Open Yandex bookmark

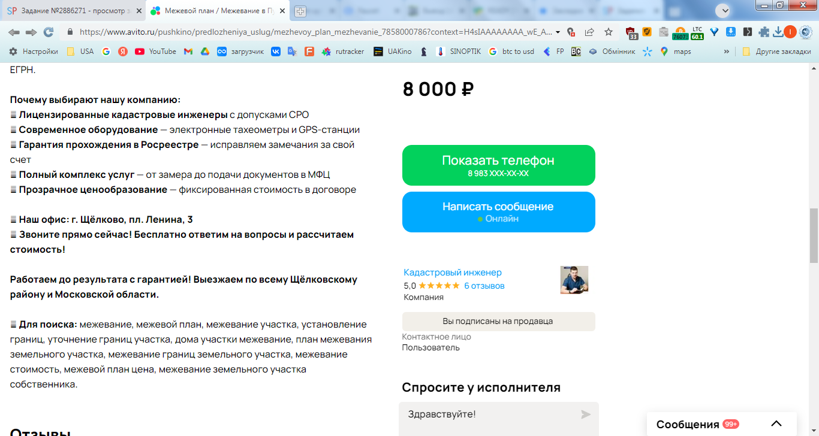[122, 52]
